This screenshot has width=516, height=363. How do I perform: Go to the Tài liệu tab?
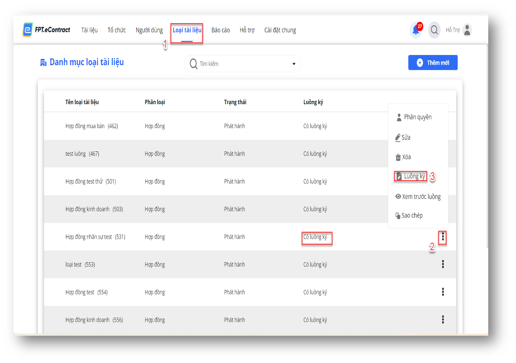click(x=90, y=30)
